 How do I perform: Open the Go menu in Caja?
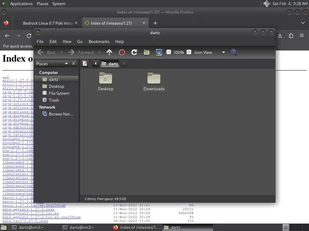click(x=80, y=42)
